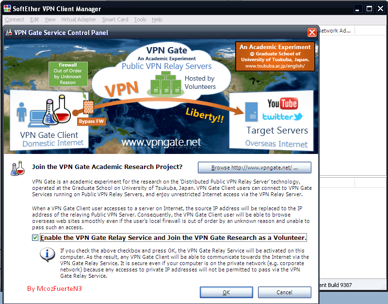This screenshot has height=304, width=388.
Task: Click the Overseas Internet label
Action: point(276,144)
